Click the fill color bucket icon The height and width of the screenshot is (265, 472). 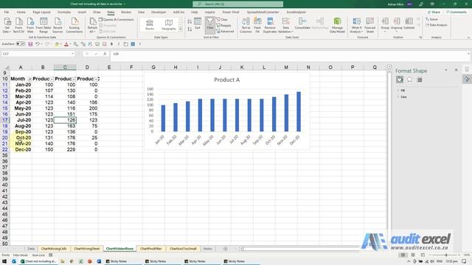click(x=57, y=44)
